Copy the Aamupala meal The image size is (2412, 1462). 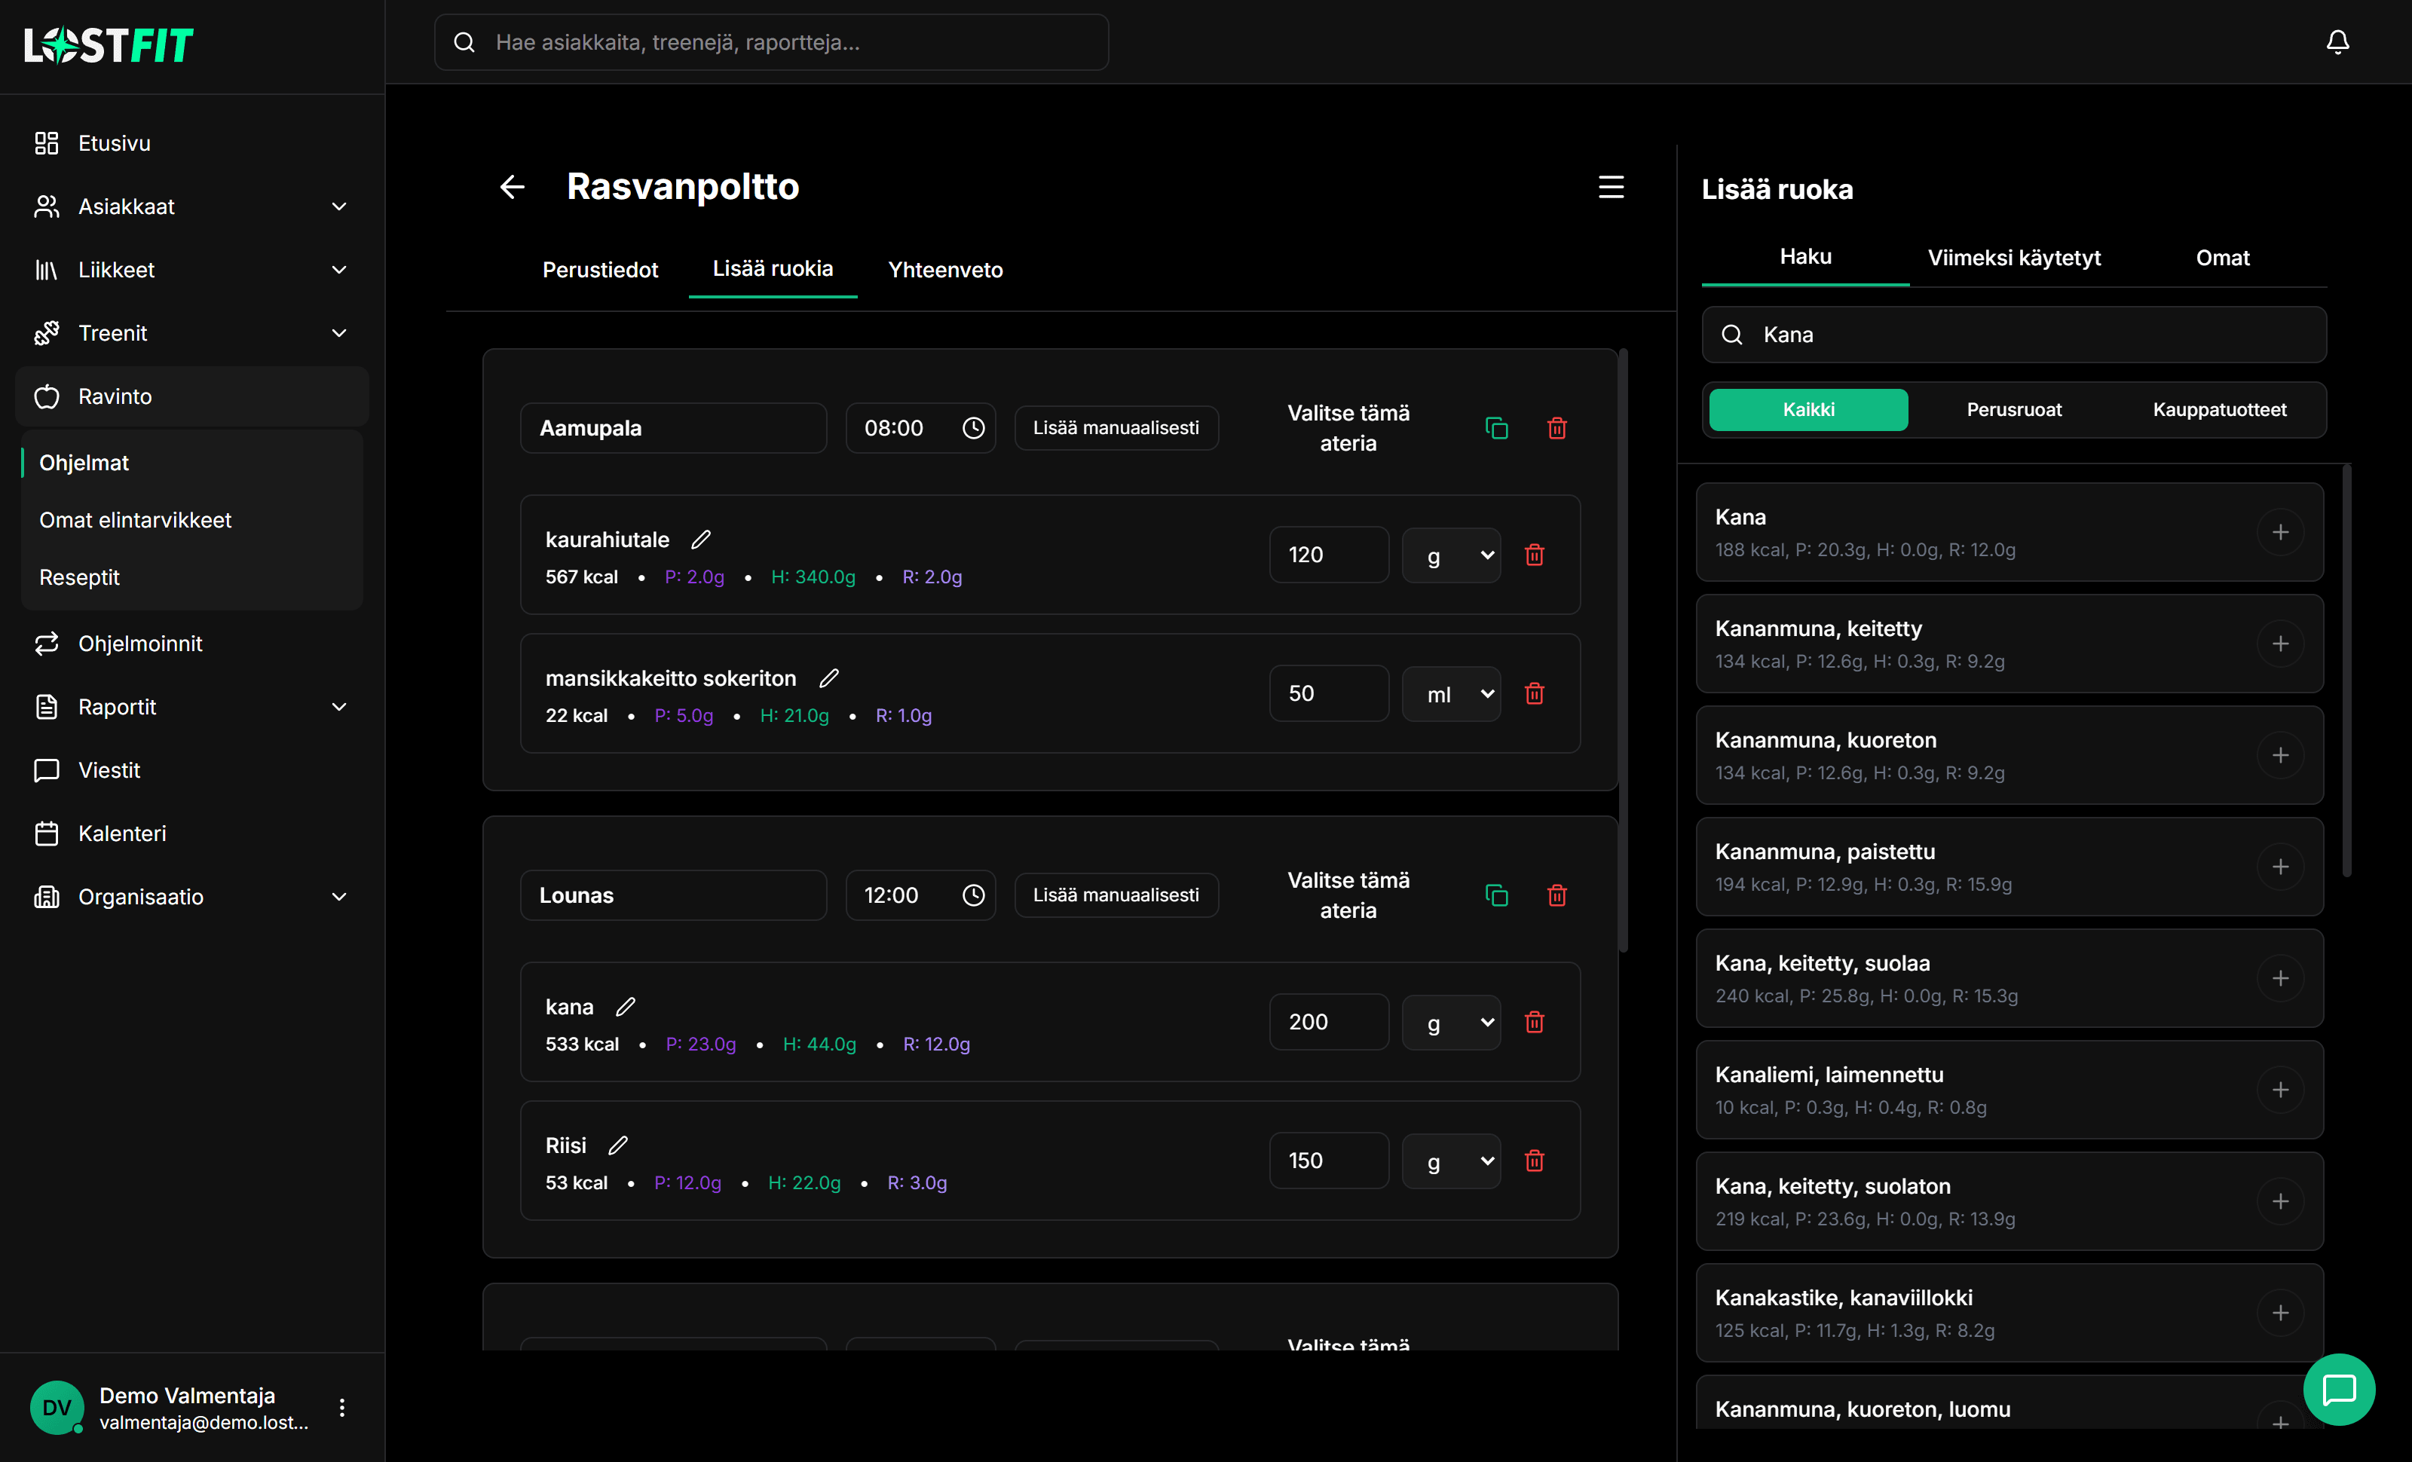point(1495,427)
